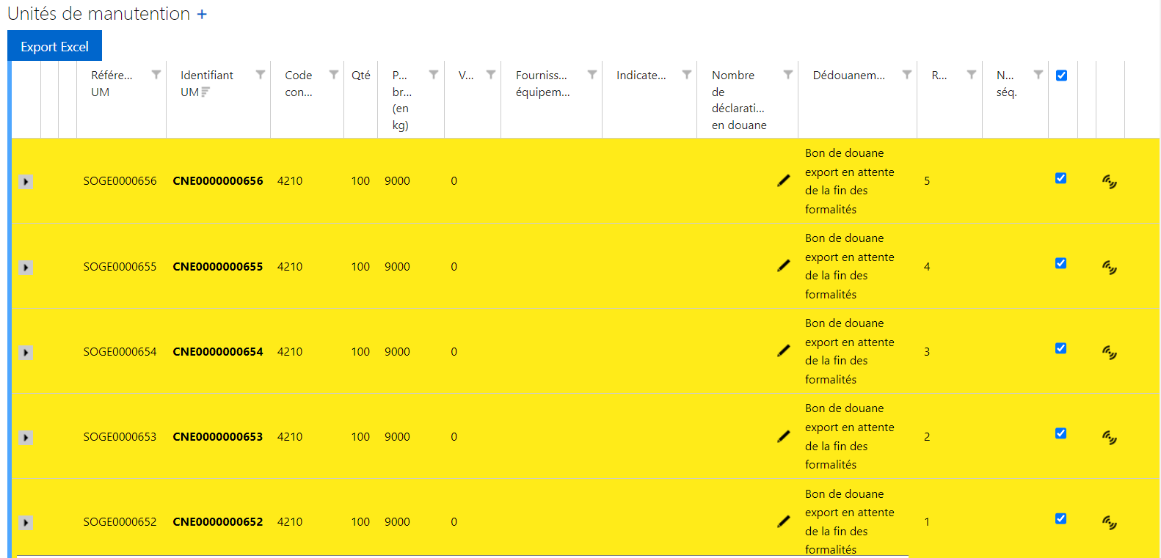This screenshot has height=558, width=1161.
Task: Expand row details for SOGE0000653
Action: (26, 438)
